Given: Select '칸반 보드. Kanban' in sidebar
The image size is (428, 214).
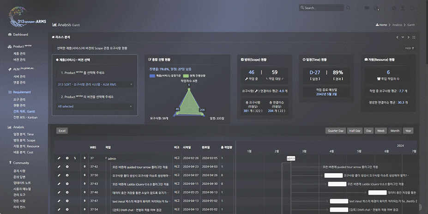Looking at the screenshot, I should pyautogui.click(x=24, y=118).
